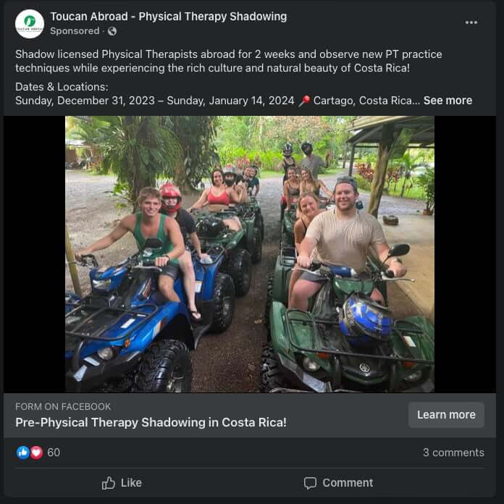
Task: Click the FORM ON FACEBOOK label
Action: pos(63,406)
